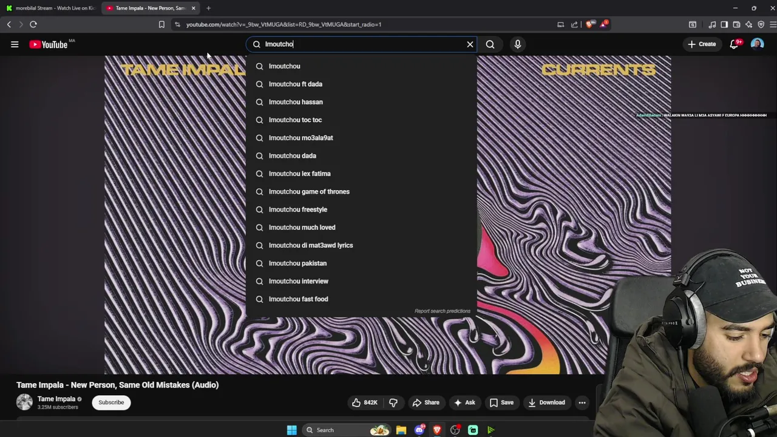Open the music note playlist icon
The width and height of the screenshot is (777, 437).
click(x=712, y=24)
